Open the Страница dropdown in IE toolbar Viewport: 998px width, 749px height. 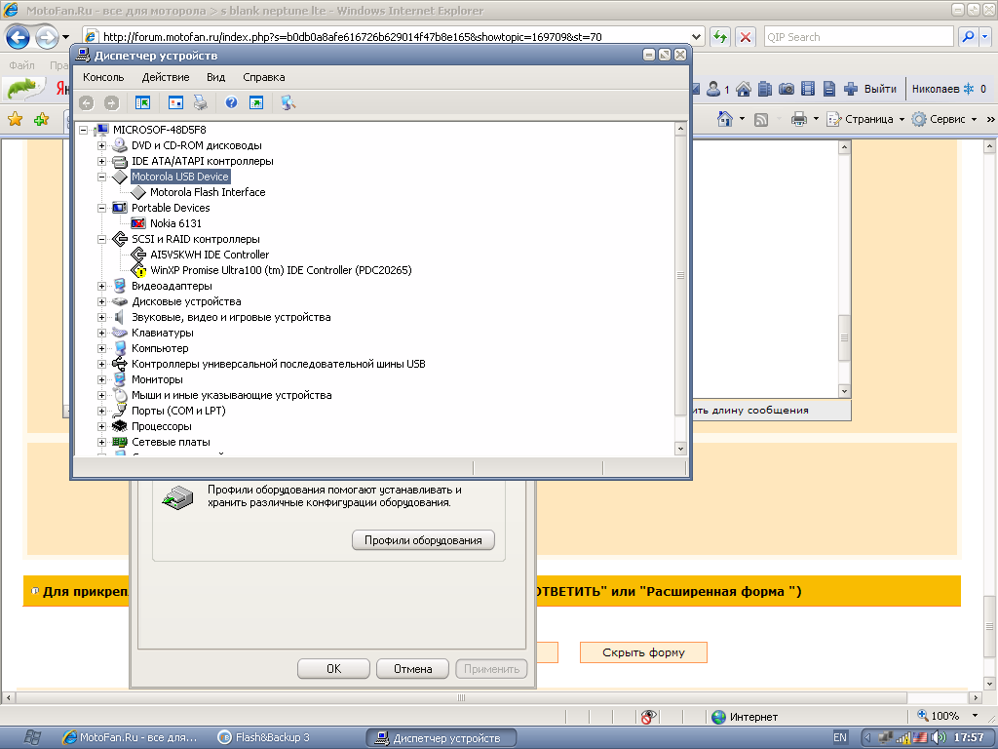click(902, 119)
